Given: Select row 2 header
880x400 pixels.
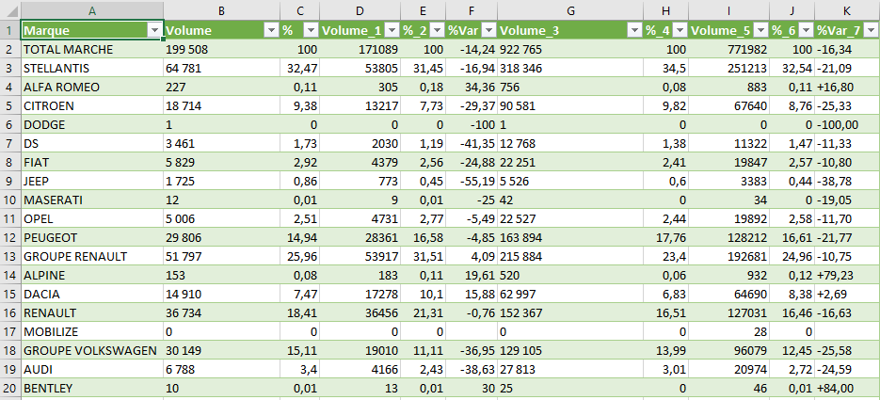Looking at the screenshot, I should click(x=9, y=49).
